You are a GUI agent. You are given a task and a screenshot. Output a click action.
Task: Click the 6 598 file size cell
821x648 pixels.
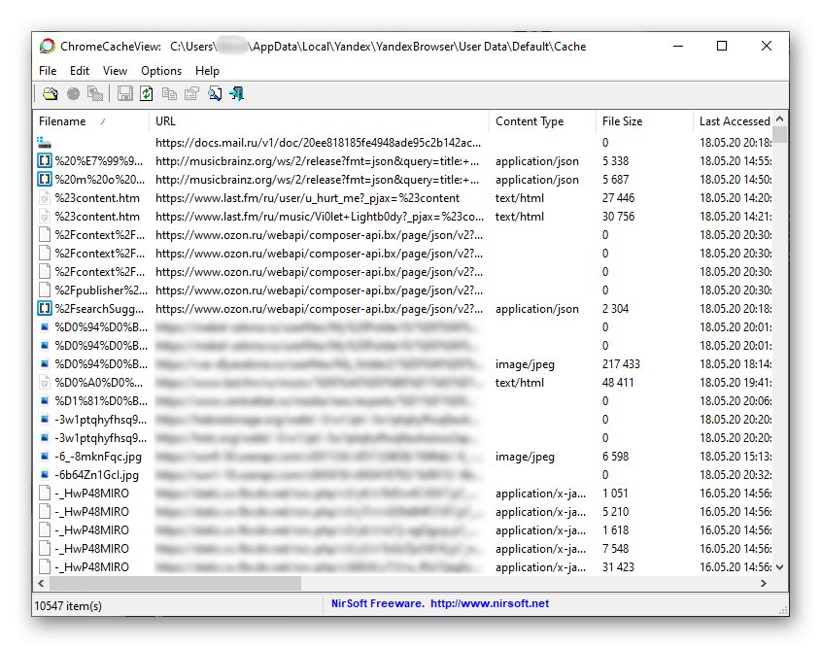coord(615,456)
